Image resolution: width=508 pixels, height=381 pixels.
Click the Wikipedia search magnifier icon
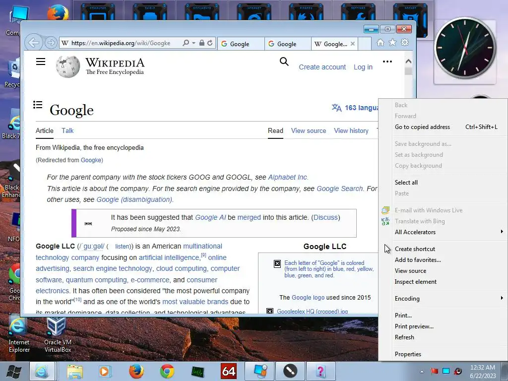[x=284, y=62]
